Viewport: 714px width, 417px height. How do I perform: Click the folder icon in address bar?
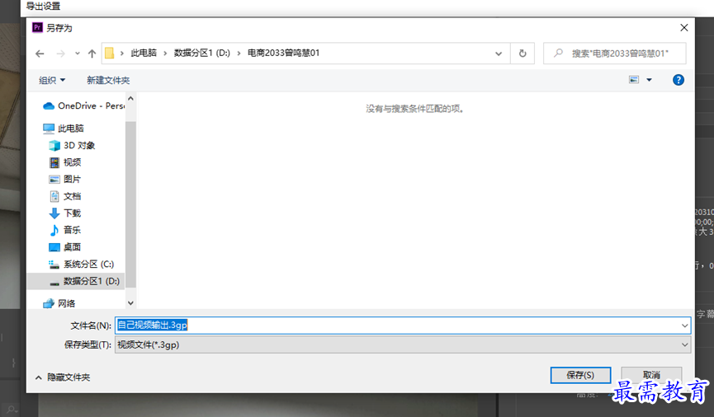[109, 54]
